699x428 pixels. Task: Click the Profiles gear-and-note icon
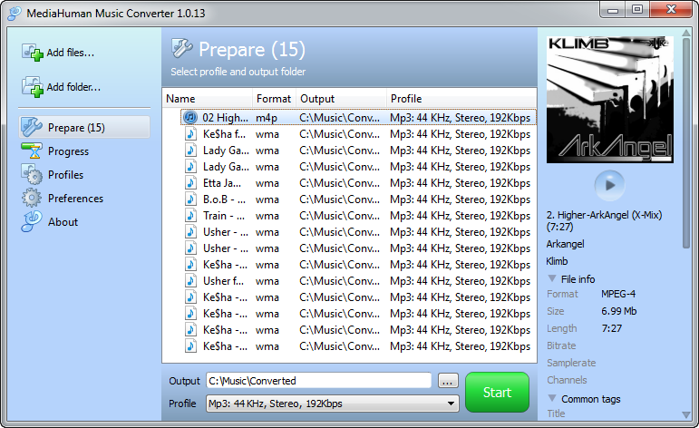click(32, 174)
